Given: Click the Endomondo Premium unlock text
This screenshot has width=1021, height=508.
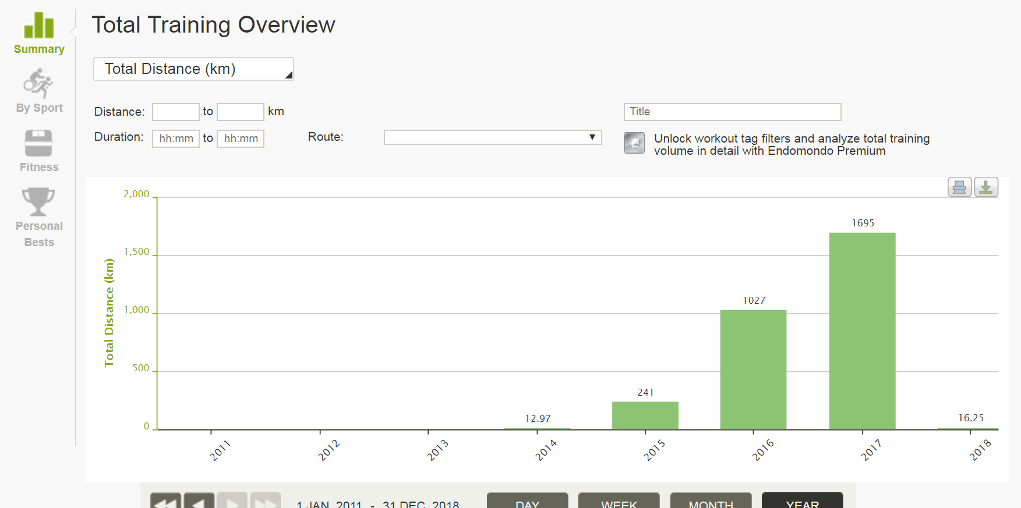Looking at the screenshot, I should [x=792, y=144].
